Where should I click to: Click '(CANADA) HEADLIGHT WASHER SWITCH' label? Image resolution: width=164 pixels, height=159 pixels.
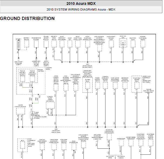pos(105,79)
